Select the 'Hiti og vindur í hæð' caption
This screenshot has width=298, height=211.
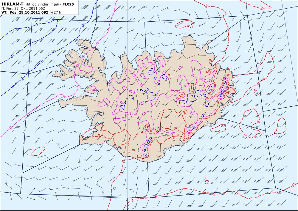(x=43, y=4)
